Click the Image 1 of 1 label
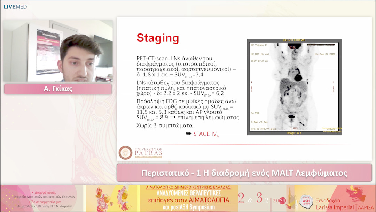376x212 pixels. pos(295,133)
